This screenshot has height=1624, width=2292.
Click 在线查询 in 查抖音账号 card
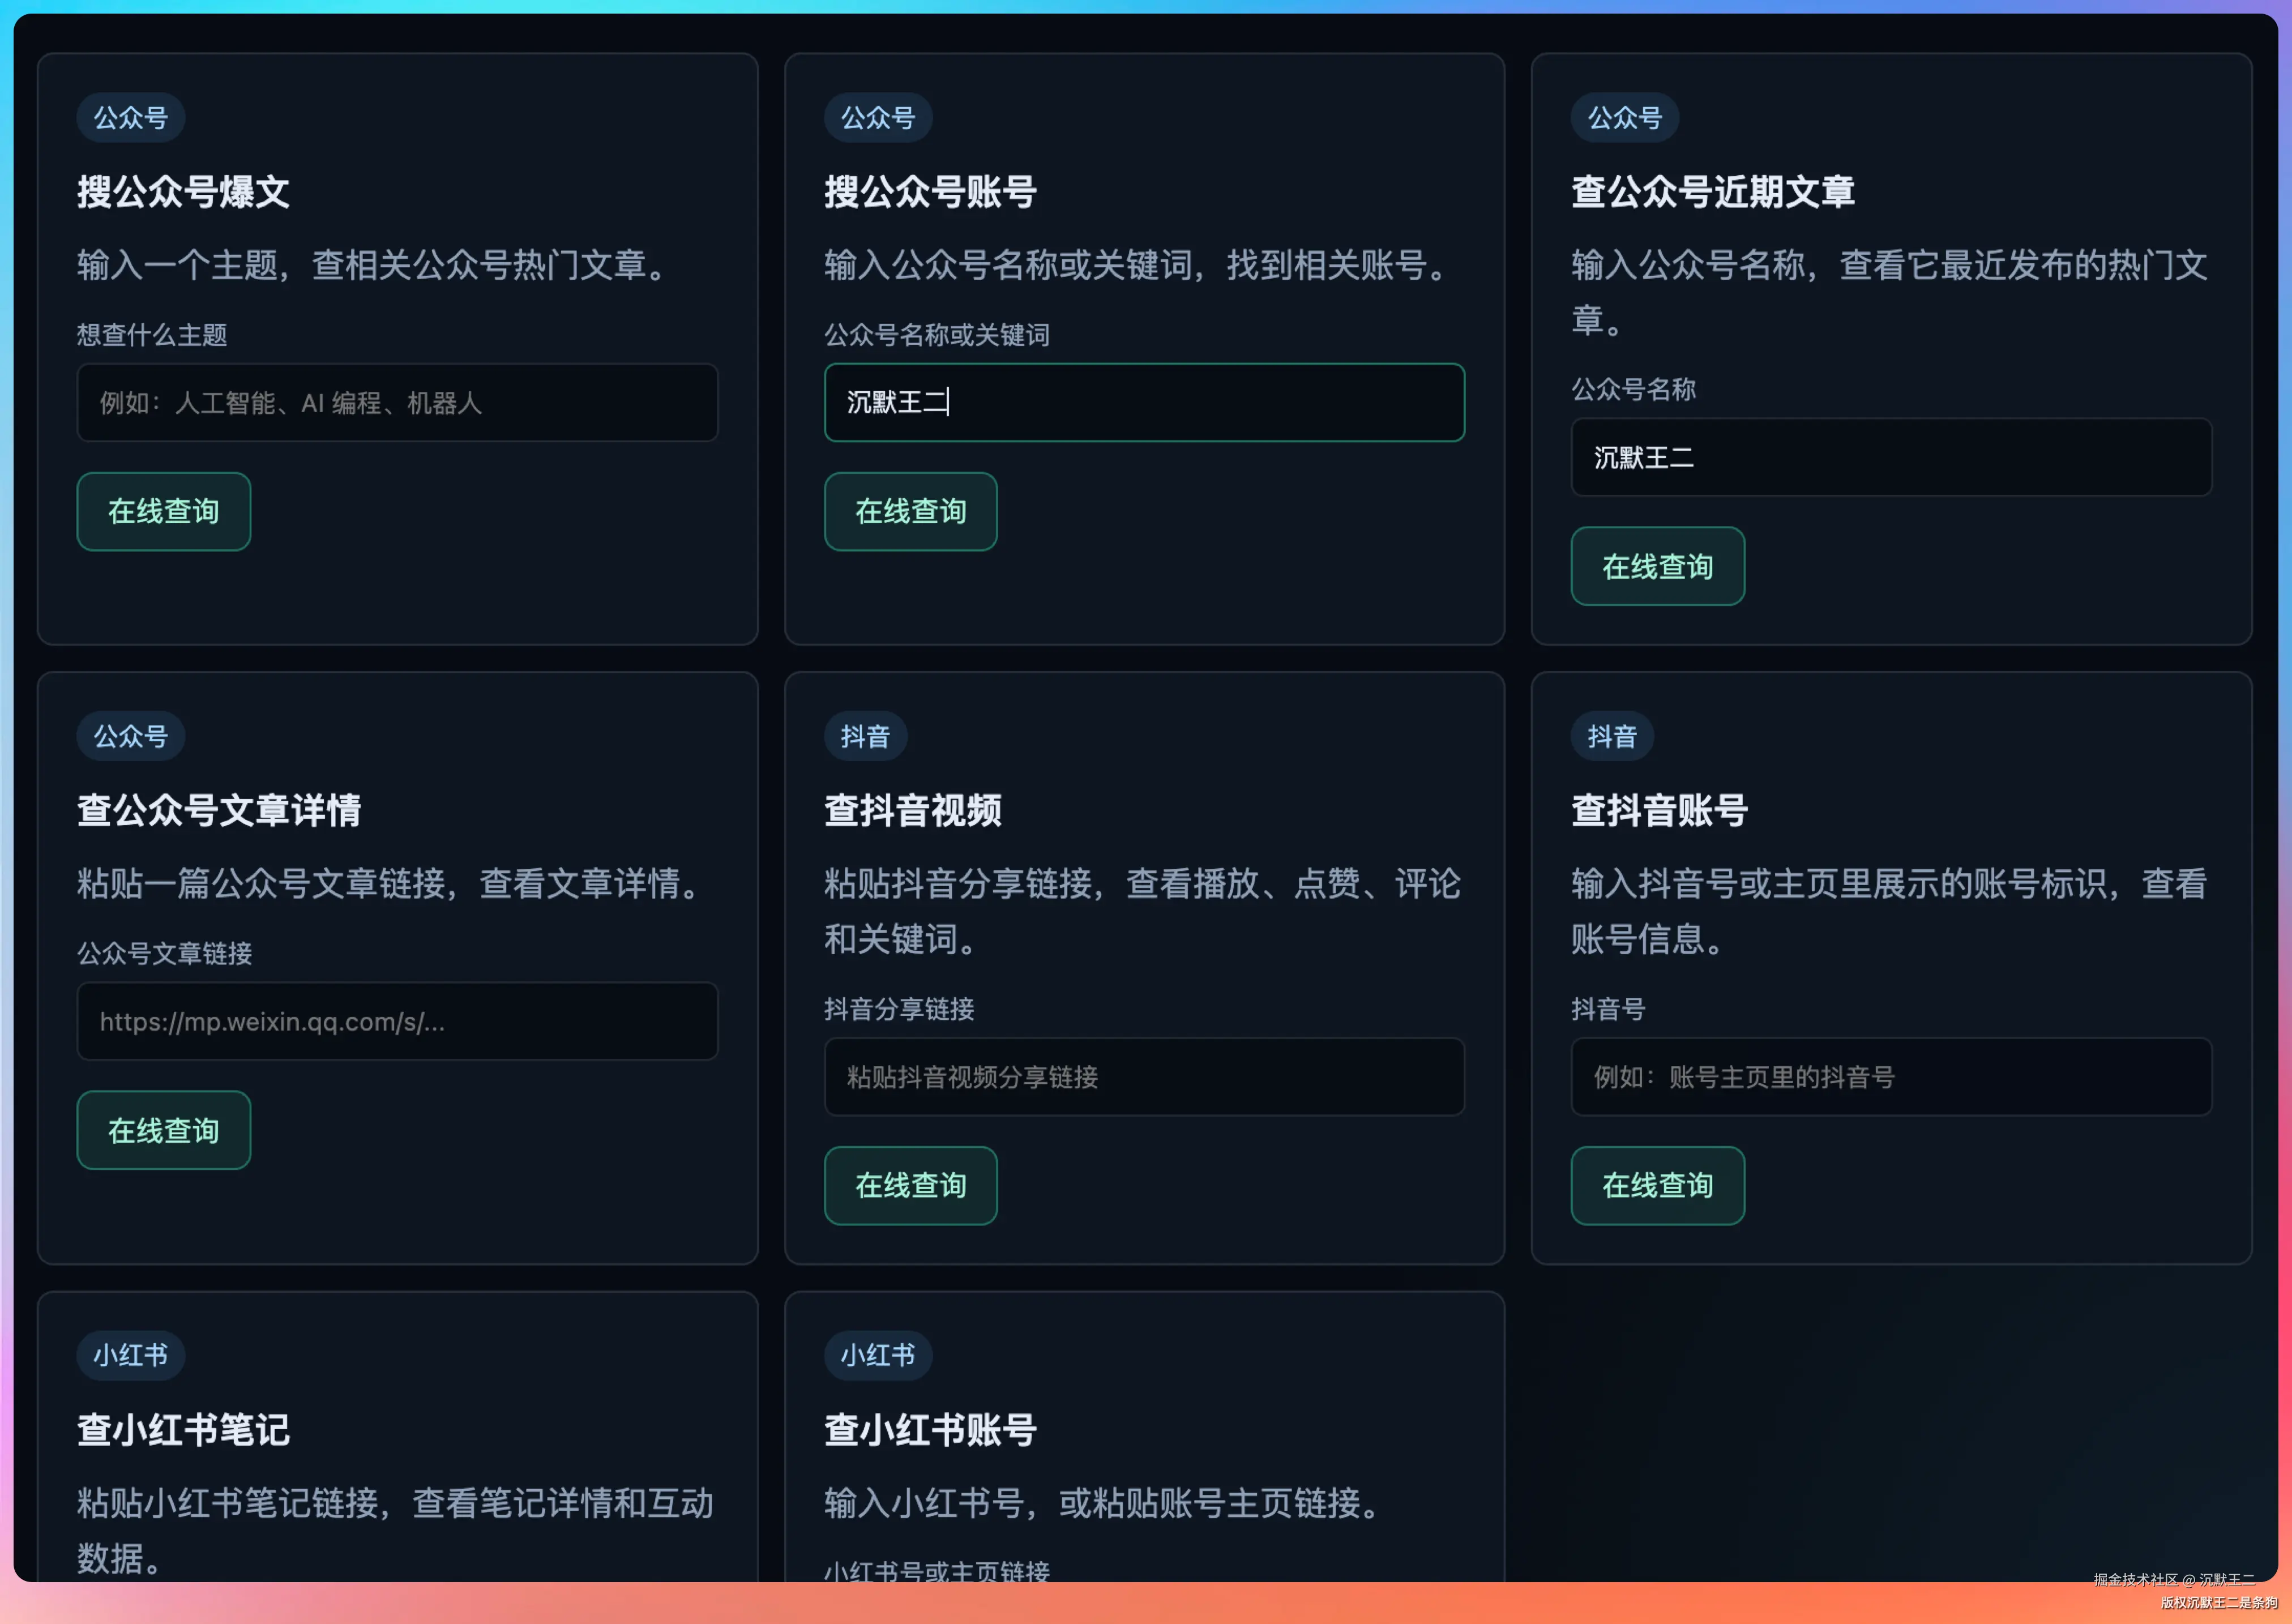(x=1658, y=1186)
